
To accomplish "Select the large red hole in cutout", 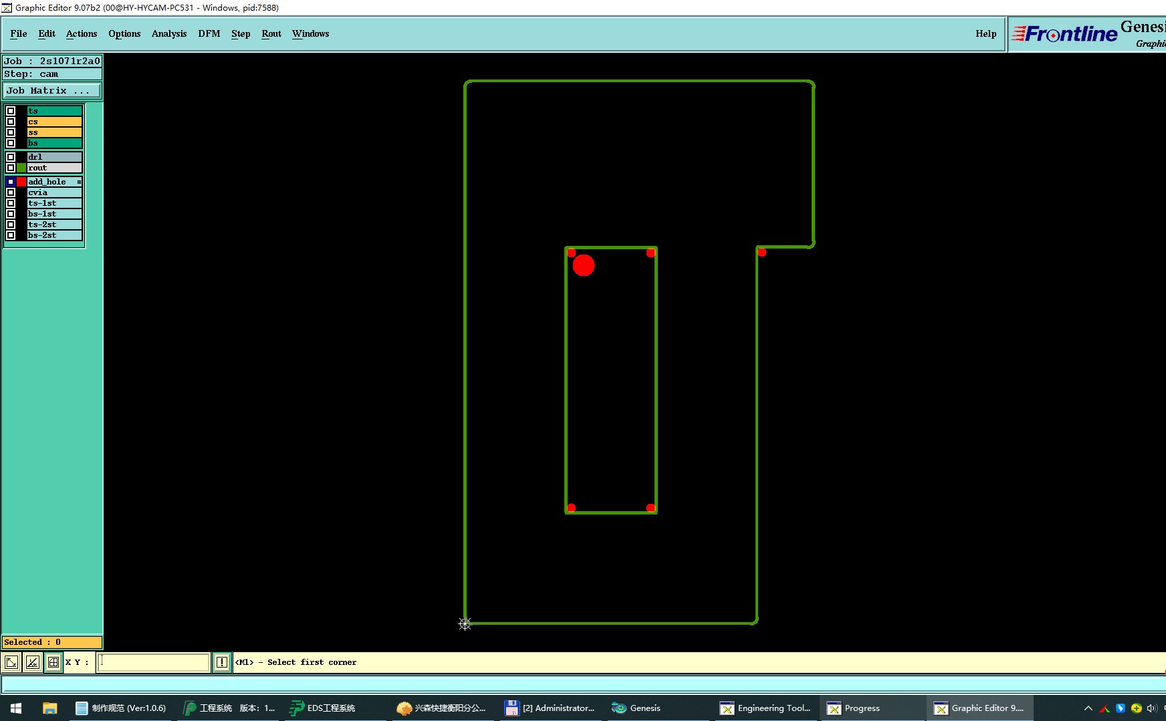I will click(x=584, y=265).
